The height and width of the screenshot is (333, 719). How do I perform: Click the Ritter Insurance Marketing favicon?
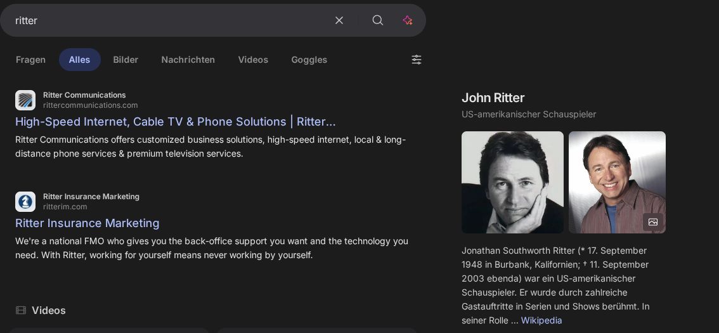coord(25,202)
